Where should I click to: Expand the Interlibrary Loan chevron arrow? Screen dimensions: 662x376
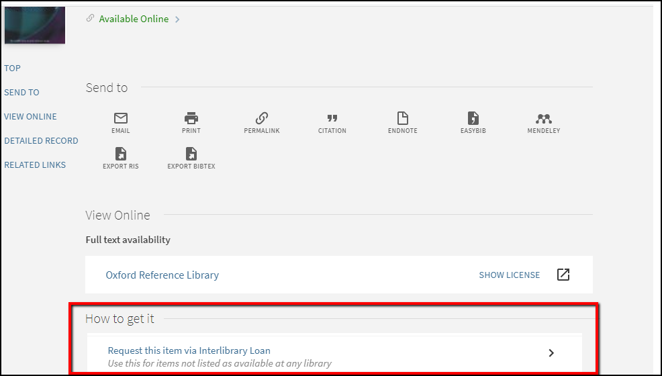(x=551, y=352)
